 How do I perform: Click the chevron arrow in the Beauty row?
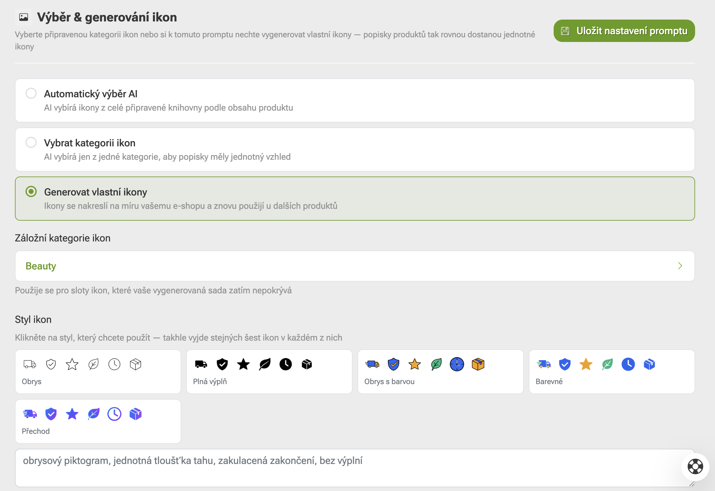[x=680, y=266]
